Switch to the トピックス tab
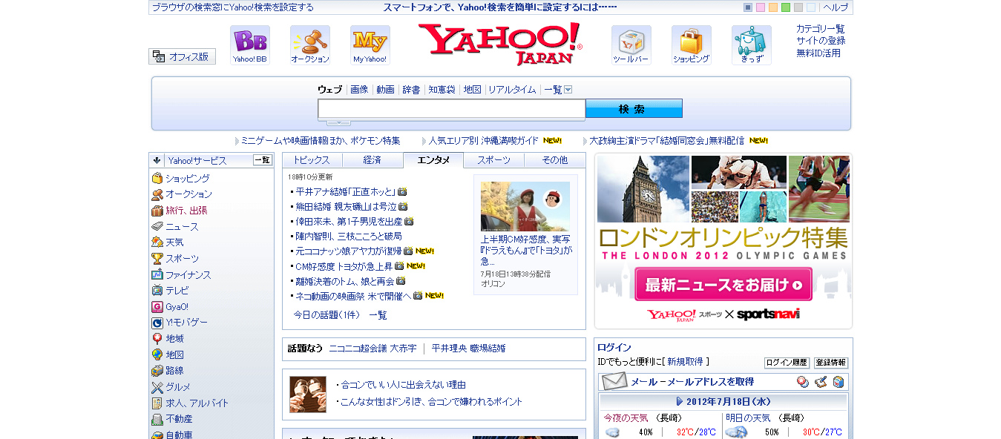 click(312, 160)
